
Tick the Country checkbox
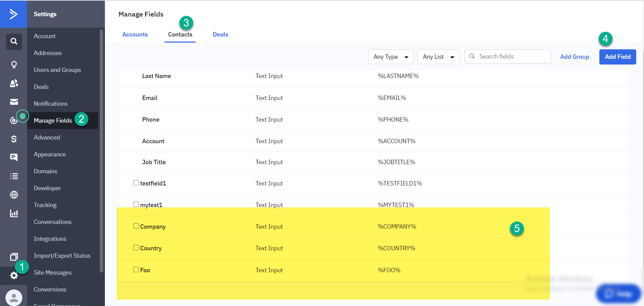tap(136, 248)
